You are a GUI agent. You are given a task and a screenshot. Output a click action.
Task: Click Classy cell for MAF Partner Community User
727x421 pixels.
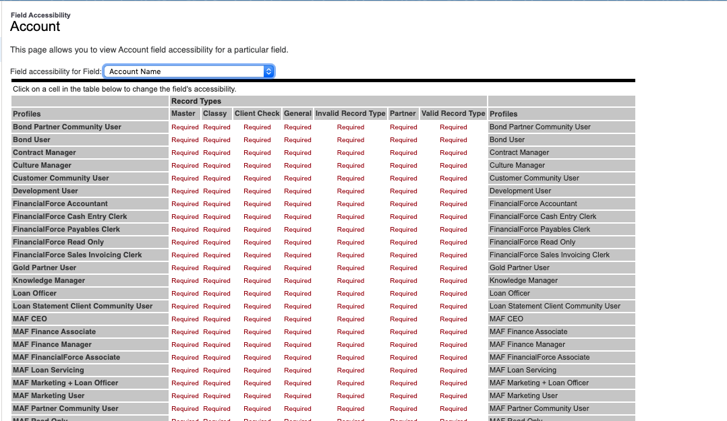216,409
